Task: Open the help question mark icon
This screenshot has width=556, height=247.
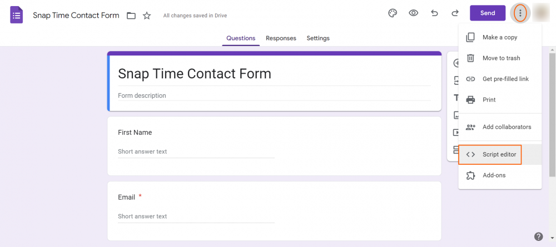Action: pyautogui.click(x=538, y=236)
